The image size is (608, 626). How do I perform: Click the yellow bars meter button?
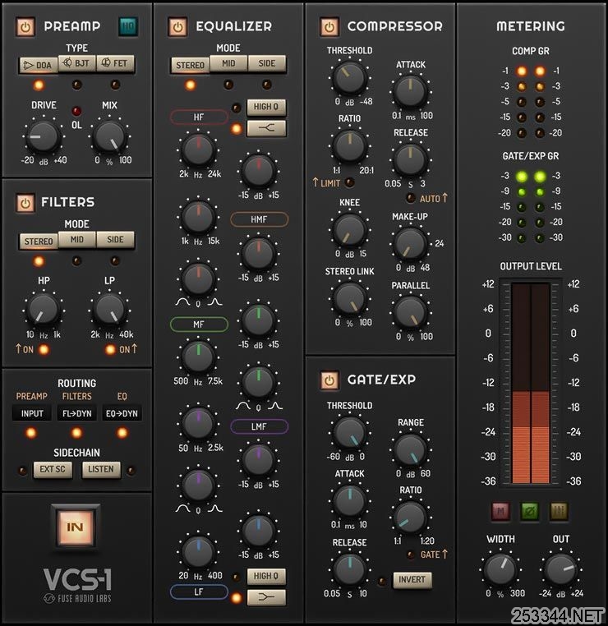(559, 511)
